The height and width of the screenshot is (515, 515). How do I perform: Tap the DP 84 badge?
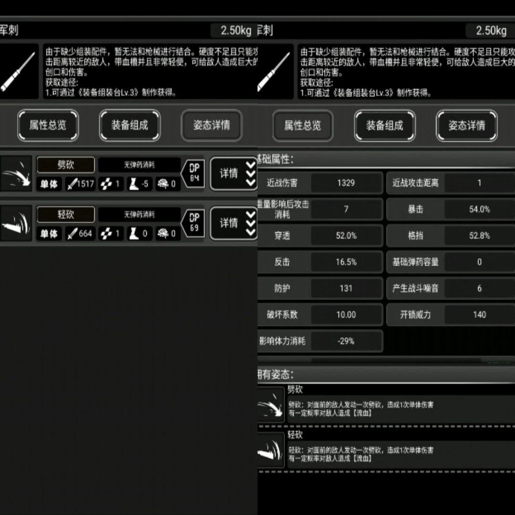pyautogui.click(x=193, y=174)
